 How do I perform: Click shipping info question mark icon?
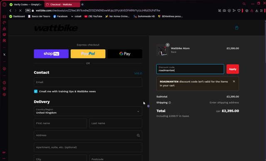point(170,103)
